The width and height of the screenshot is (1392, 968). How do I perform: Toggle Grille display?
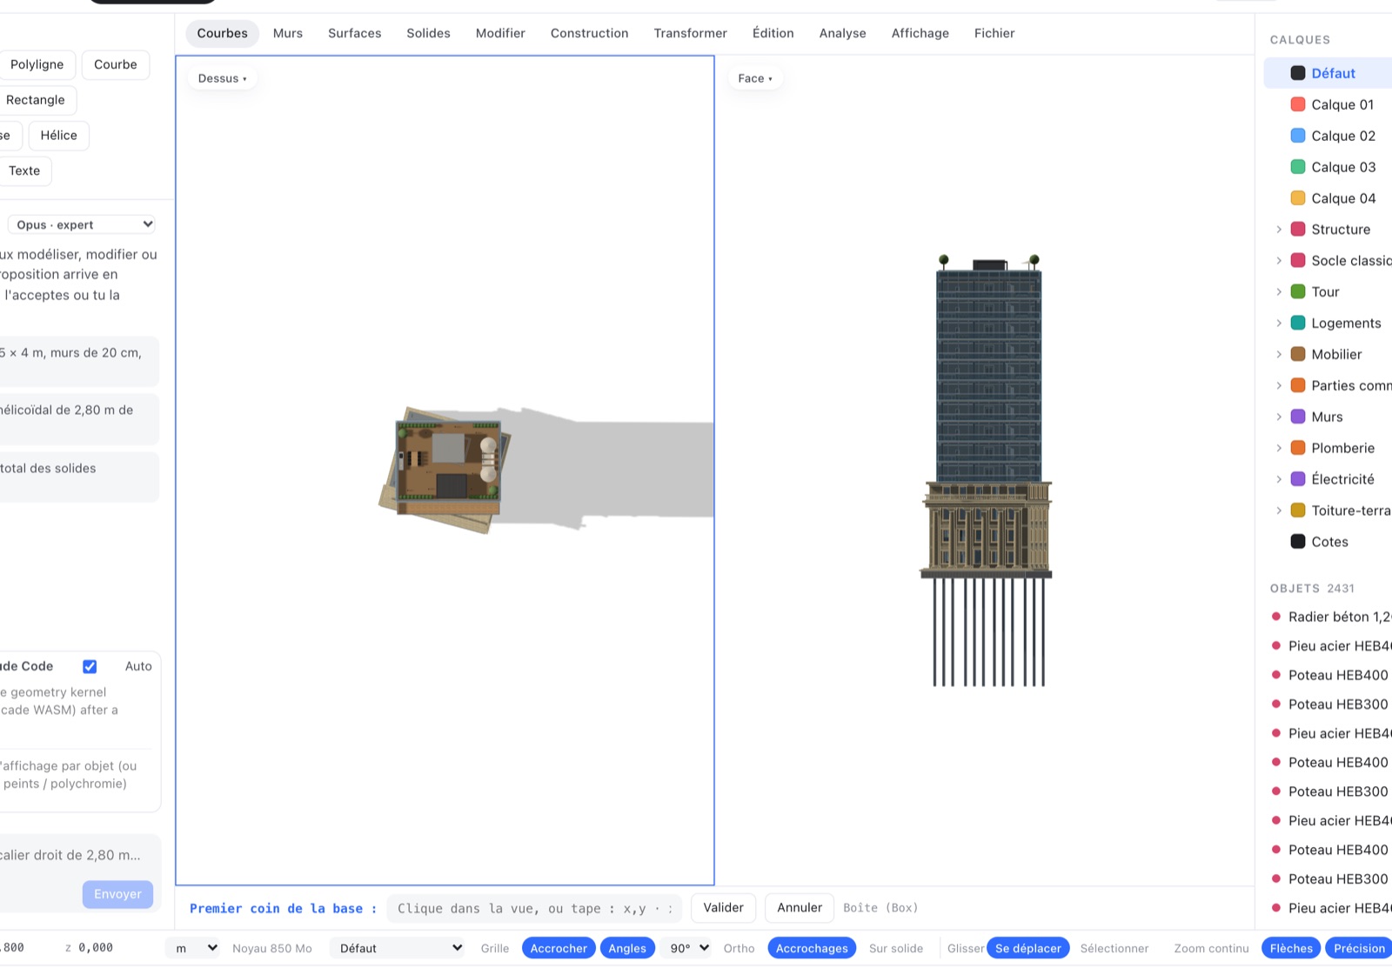click(x=495, y=948)
